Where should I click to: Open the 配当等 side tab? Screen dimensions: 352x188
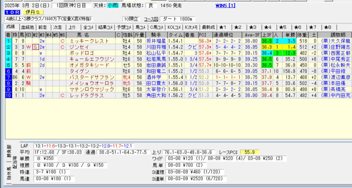point(15,162)
